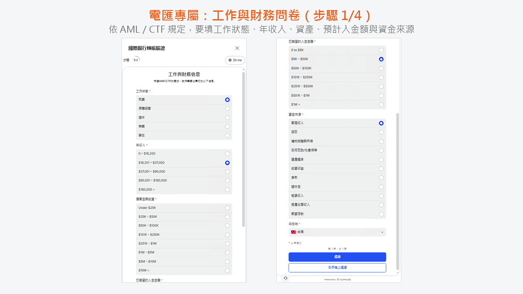The image size is (523, 294).
Task: Click the 在手機上繼續 button
Action: pos(337,267)
